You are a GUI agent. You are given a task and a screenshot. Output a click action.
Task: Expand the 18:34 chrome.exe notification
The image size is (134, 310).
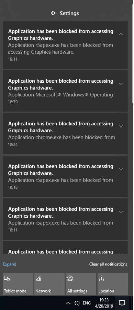click(x=121, y=126)
